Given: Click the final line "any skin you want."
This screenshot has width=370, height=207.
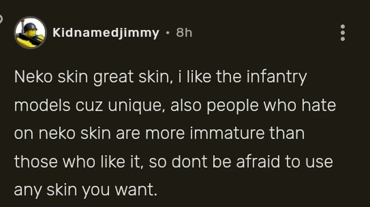Looking at the screenshot, I should coord(86,190).
